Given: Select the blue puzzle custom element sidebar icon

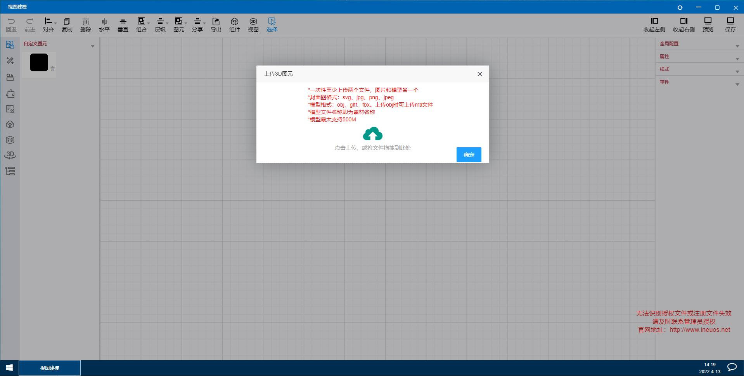Looking at the screenshot, I should click(x=10, y=45).
